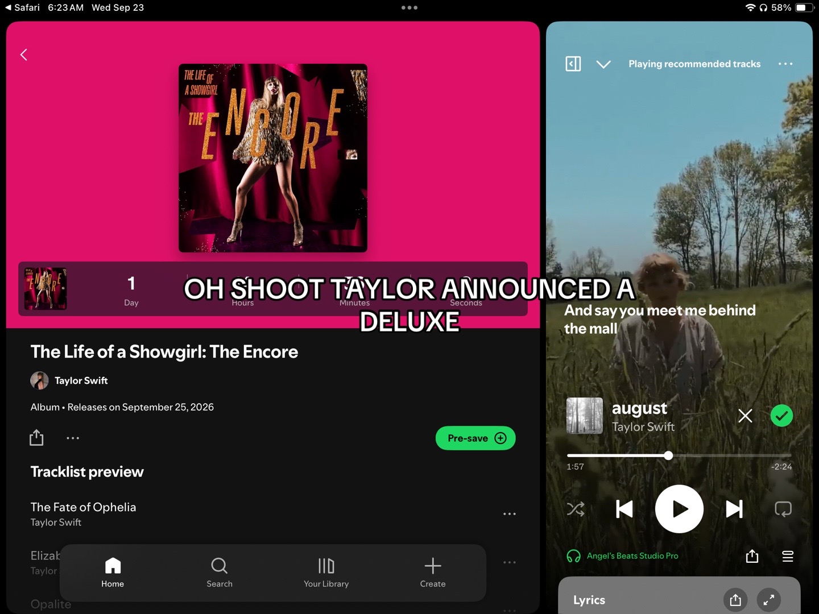The image size is (819, 614).
Task: Open the Your Library tab
Action: pyautogui.click(x=326, y=572)
